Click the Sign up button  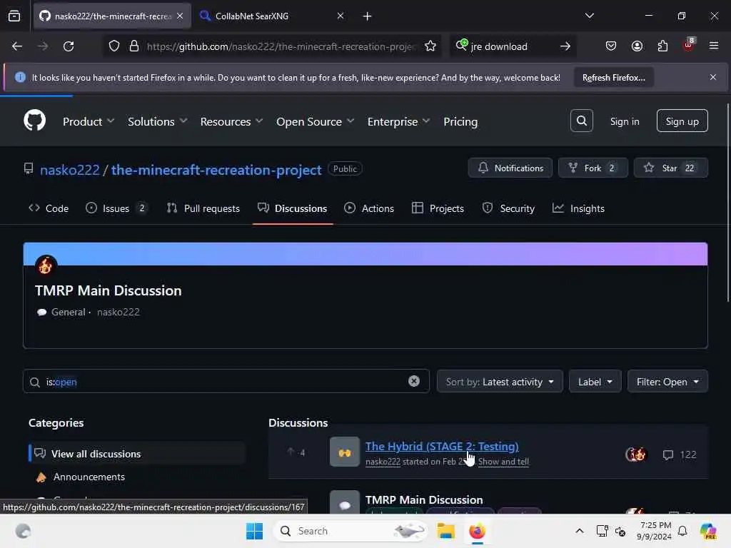(682, 121)
